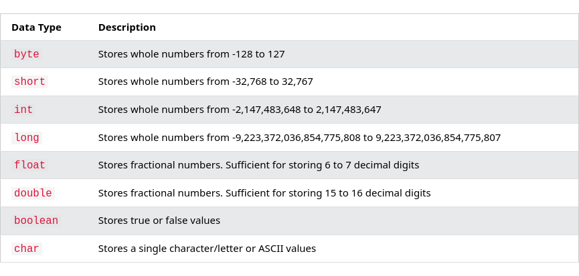This screenshot has width=579, height=276.
Task: Click the number 2,147,483,647 in the int row
Action: point(349,110)
